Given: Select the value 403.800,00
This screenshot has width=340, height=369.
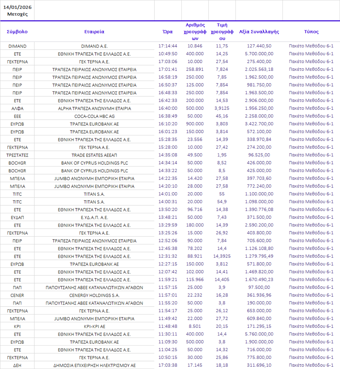Looking at the screenshot, I should point(259,232).
